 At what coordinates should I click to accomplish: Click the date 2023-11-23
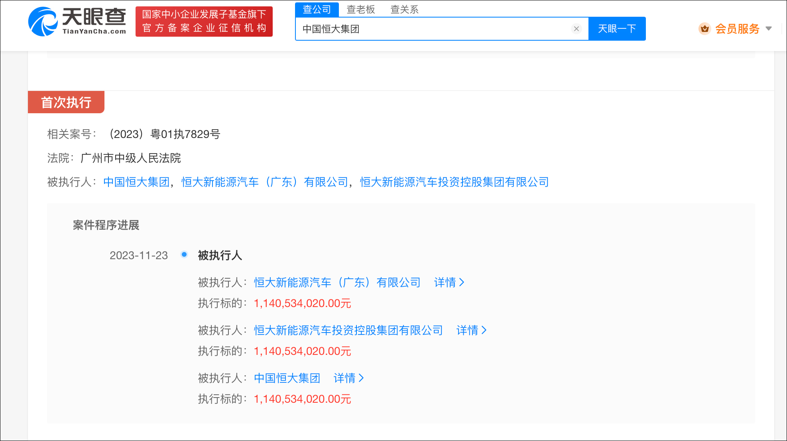(139, 256)
